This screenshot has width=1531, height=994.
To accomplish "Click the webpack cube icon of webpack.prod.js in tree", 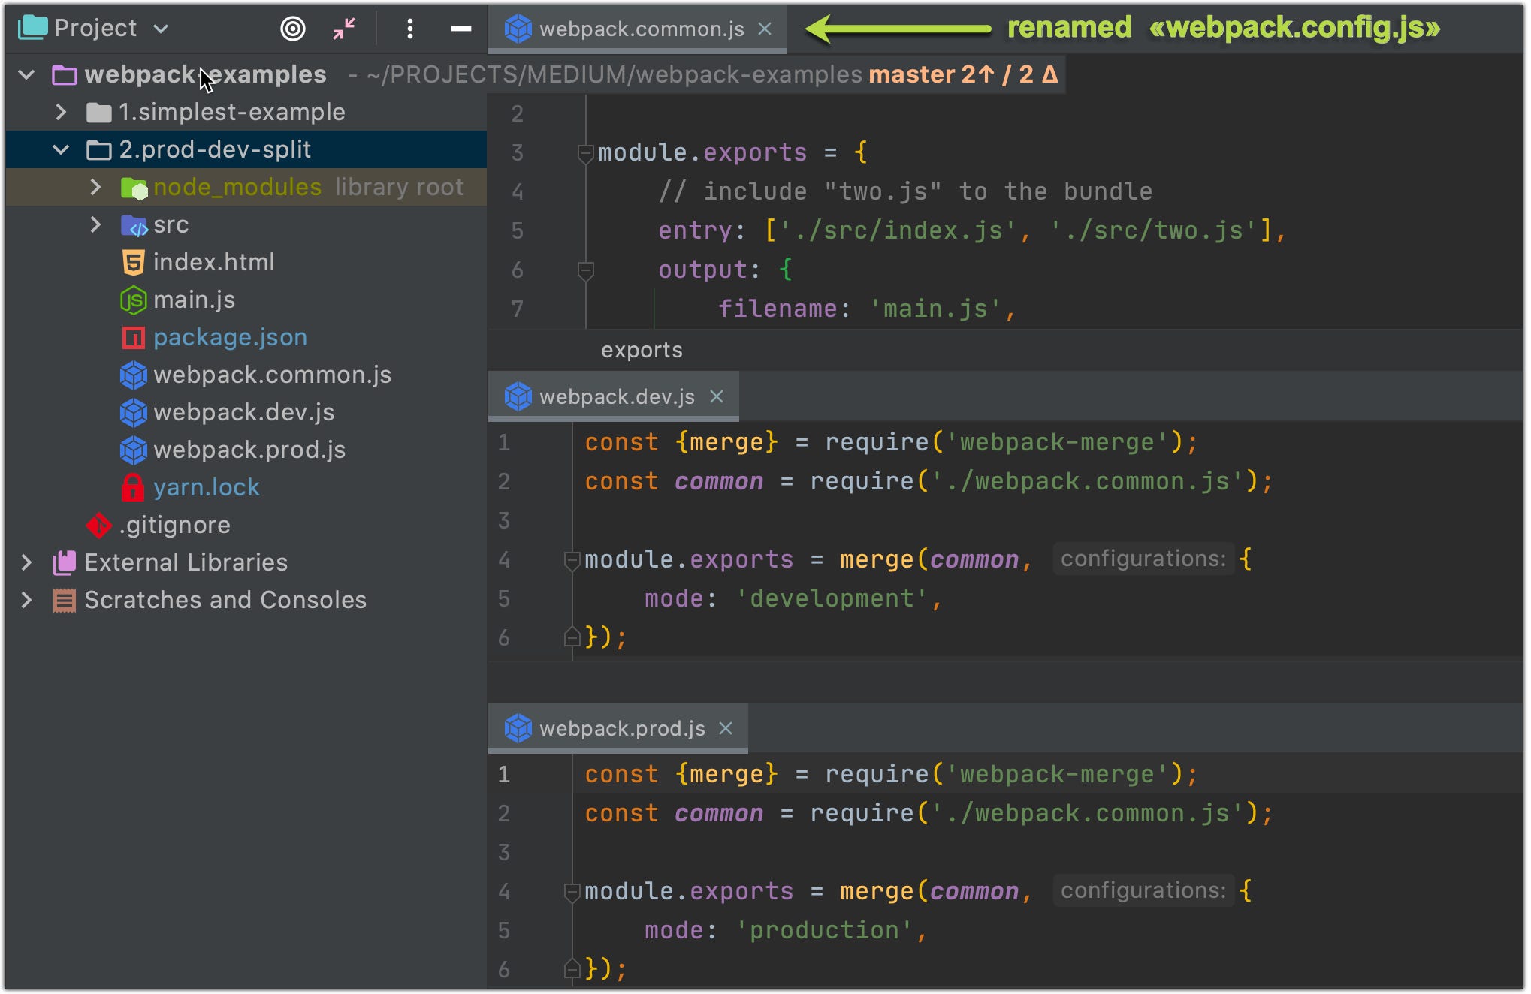I will tap(133, 450).
